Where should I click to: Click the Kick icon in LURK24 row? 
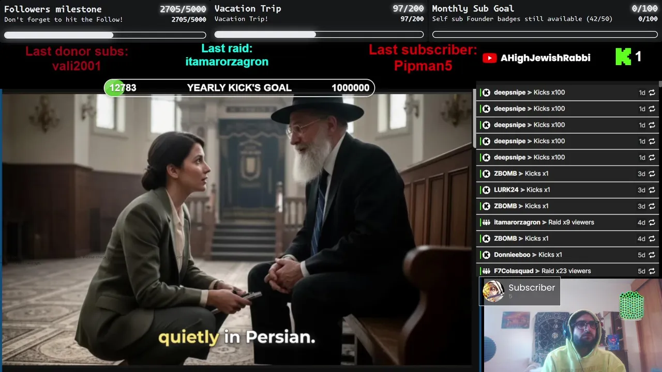point(486,190)
